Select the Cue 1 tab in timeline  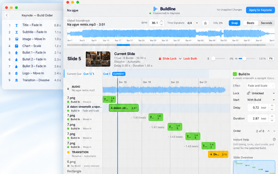pyautogui.click(x=107, y=74)
